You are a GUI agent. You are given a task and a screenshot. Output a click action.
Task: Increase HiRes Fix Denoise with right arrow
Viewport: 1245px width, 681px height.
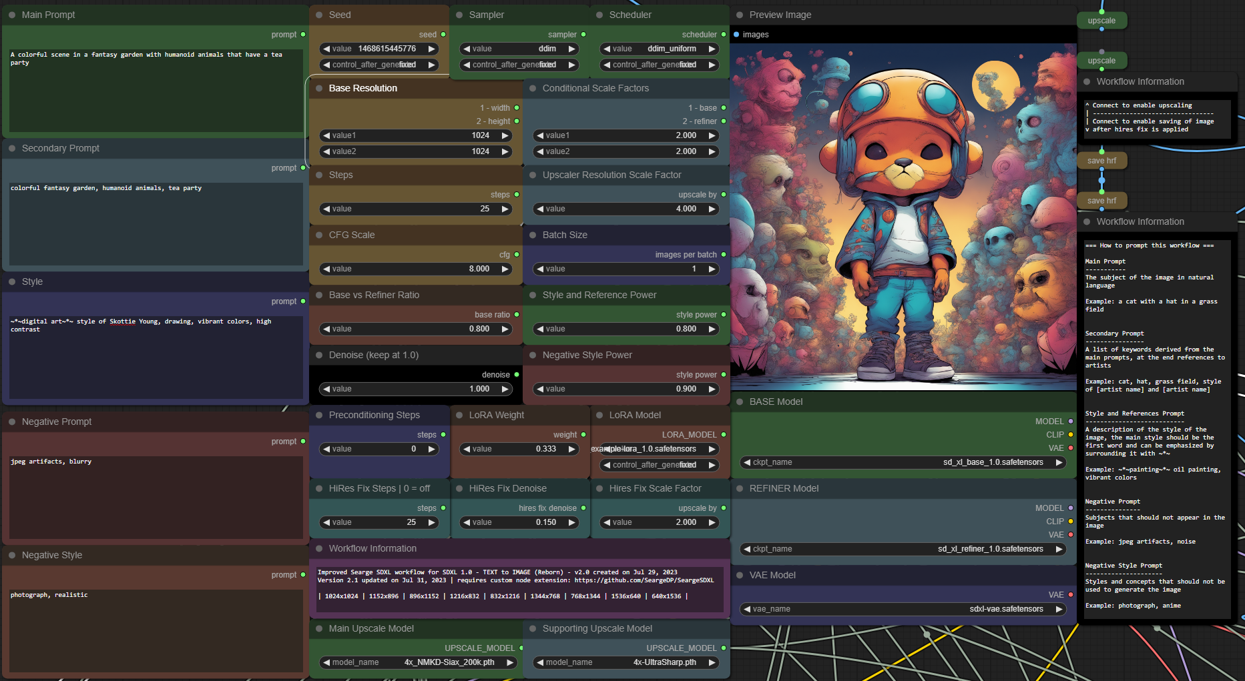(571, 522)
